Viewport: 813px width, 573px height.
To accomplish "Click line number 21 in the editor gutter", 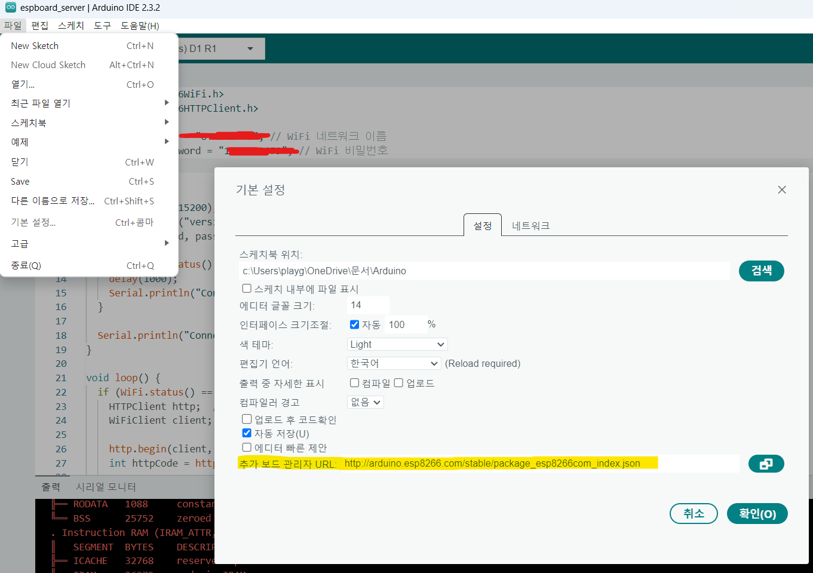I will pyautogui.click(x=61, y=378).
